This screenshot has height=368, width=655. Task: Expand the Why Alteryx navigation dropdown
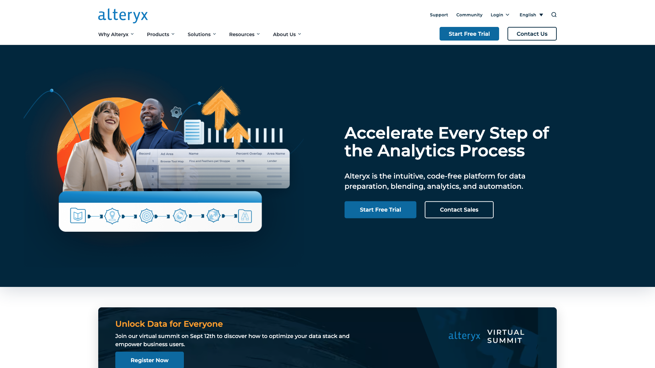pyautogui.click(x=116, y=34)
